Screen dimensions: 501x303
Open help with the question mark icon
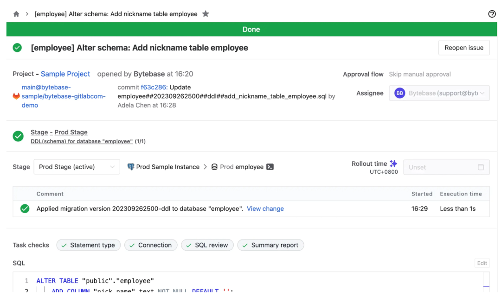click(x=492, y=14)
